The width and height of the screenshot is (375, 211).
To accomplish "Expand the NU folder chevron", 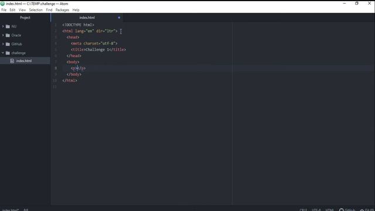I will tap(3, 26).
